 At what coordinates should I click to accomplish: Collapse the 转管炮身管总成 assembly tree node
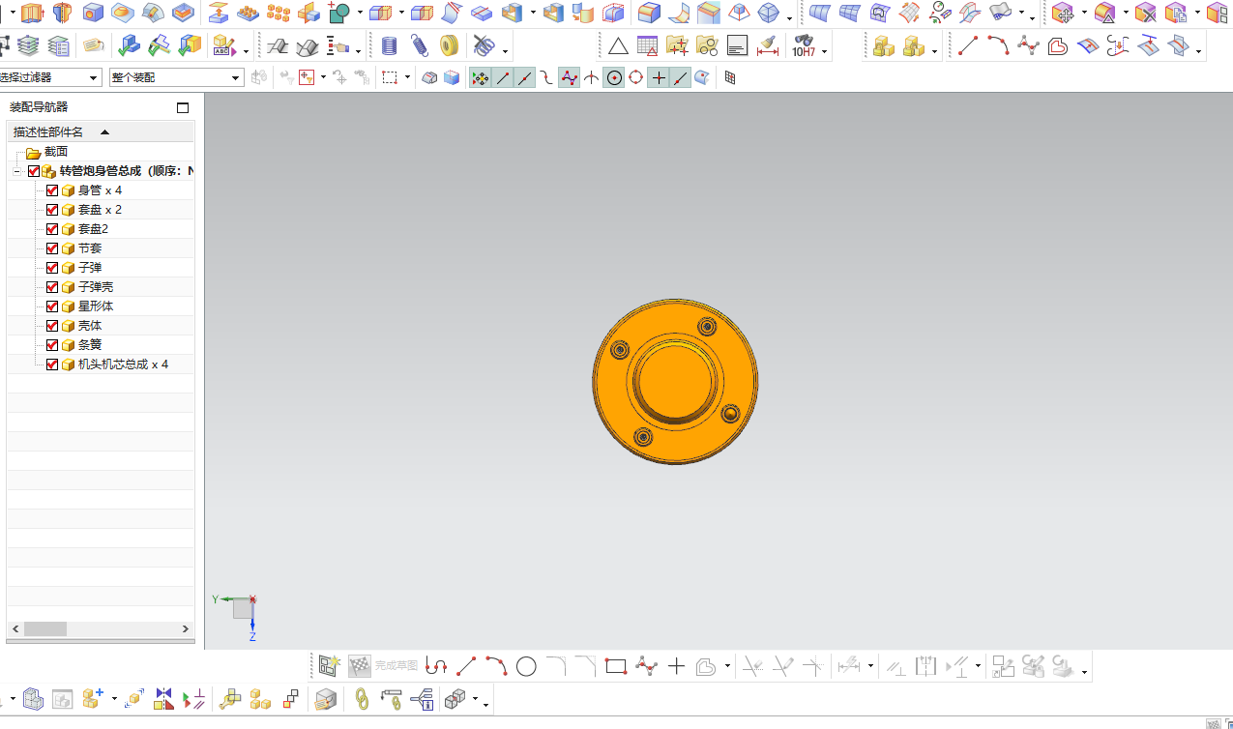pyautogui.click(x=16, y=171)
